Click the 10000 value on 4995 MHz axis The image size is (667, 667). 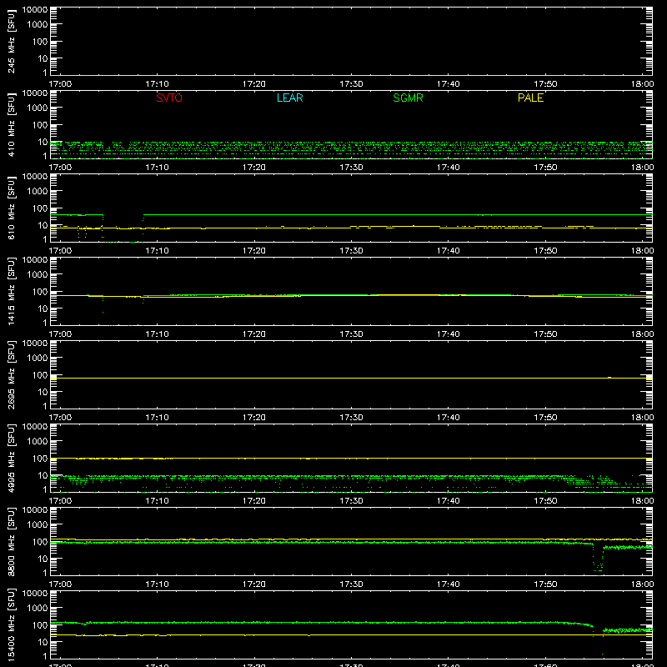tap(35, 427)
